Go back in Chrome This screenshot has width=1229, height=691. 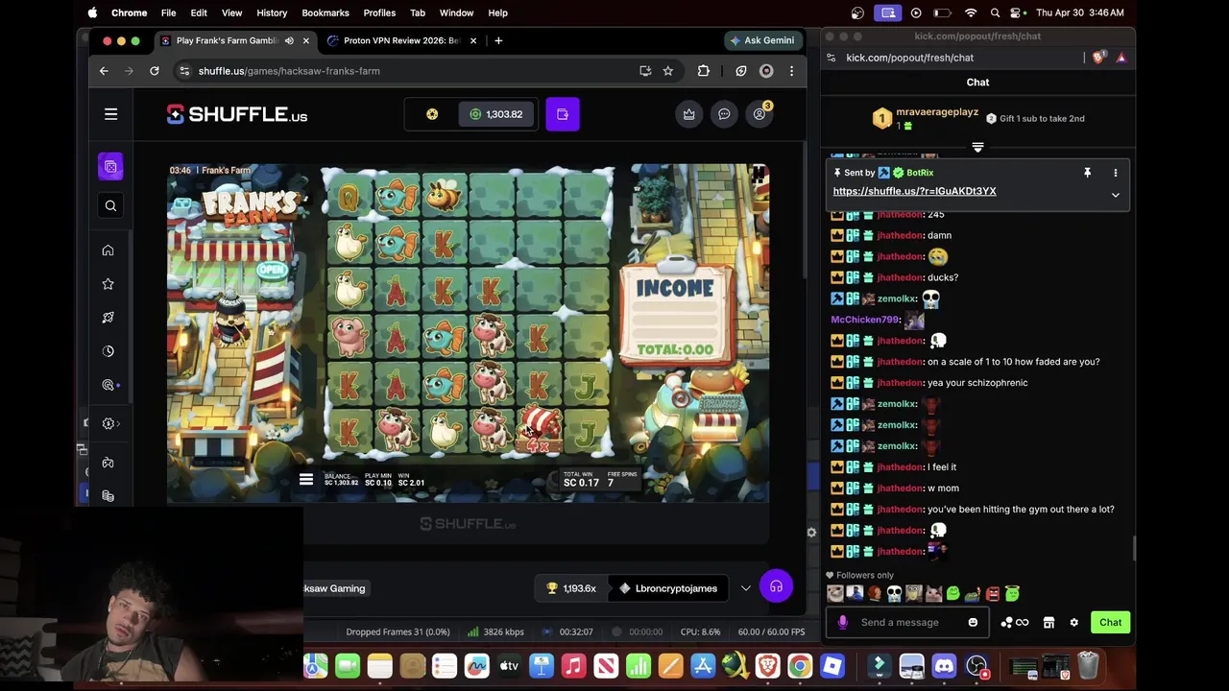(104, 71)
